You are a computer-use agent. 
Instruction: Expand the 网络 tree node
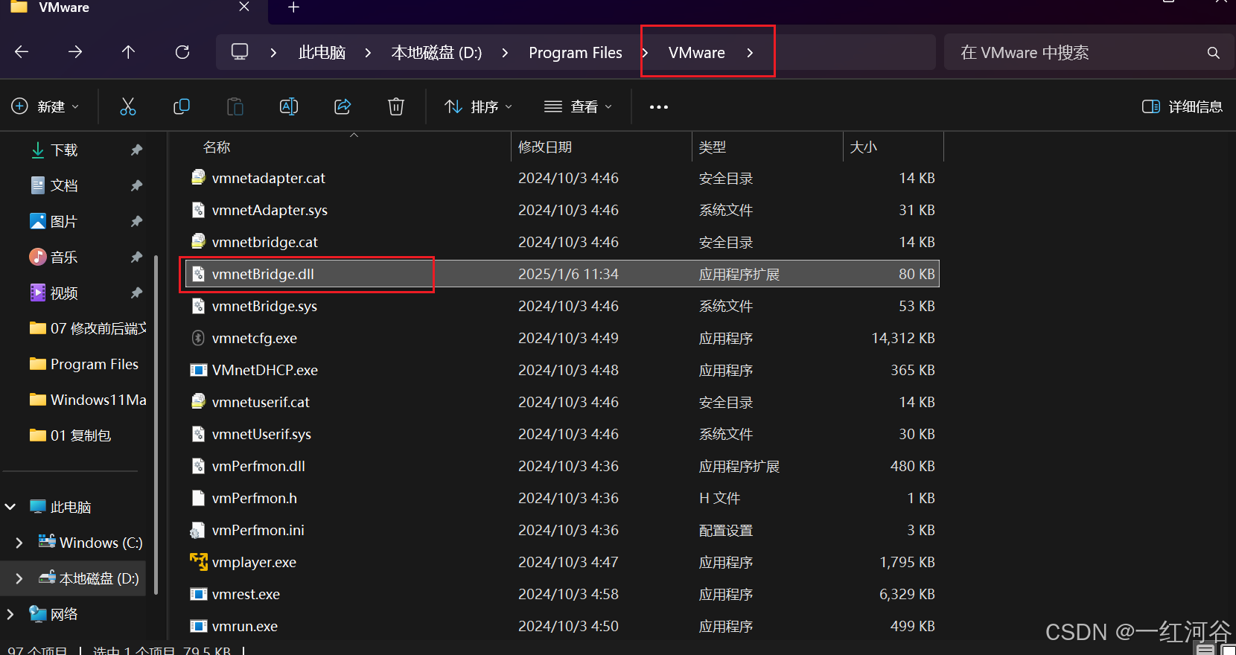pyautogui.click(x=10, y=614)
